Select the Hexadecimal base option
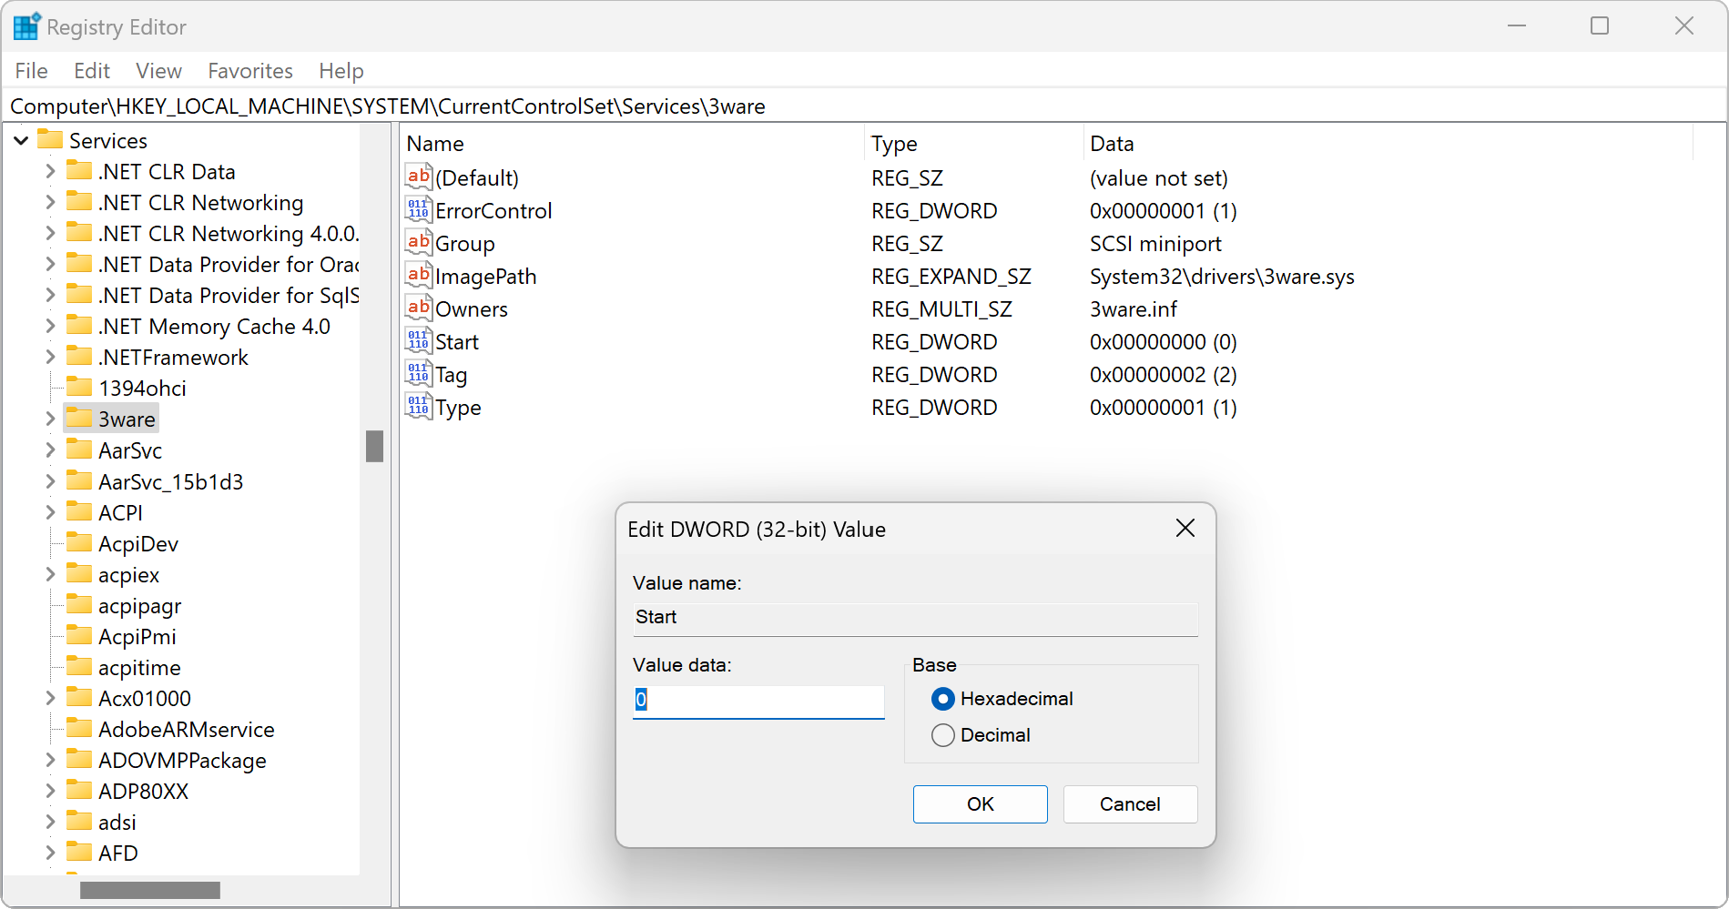 tap(943, 699)
